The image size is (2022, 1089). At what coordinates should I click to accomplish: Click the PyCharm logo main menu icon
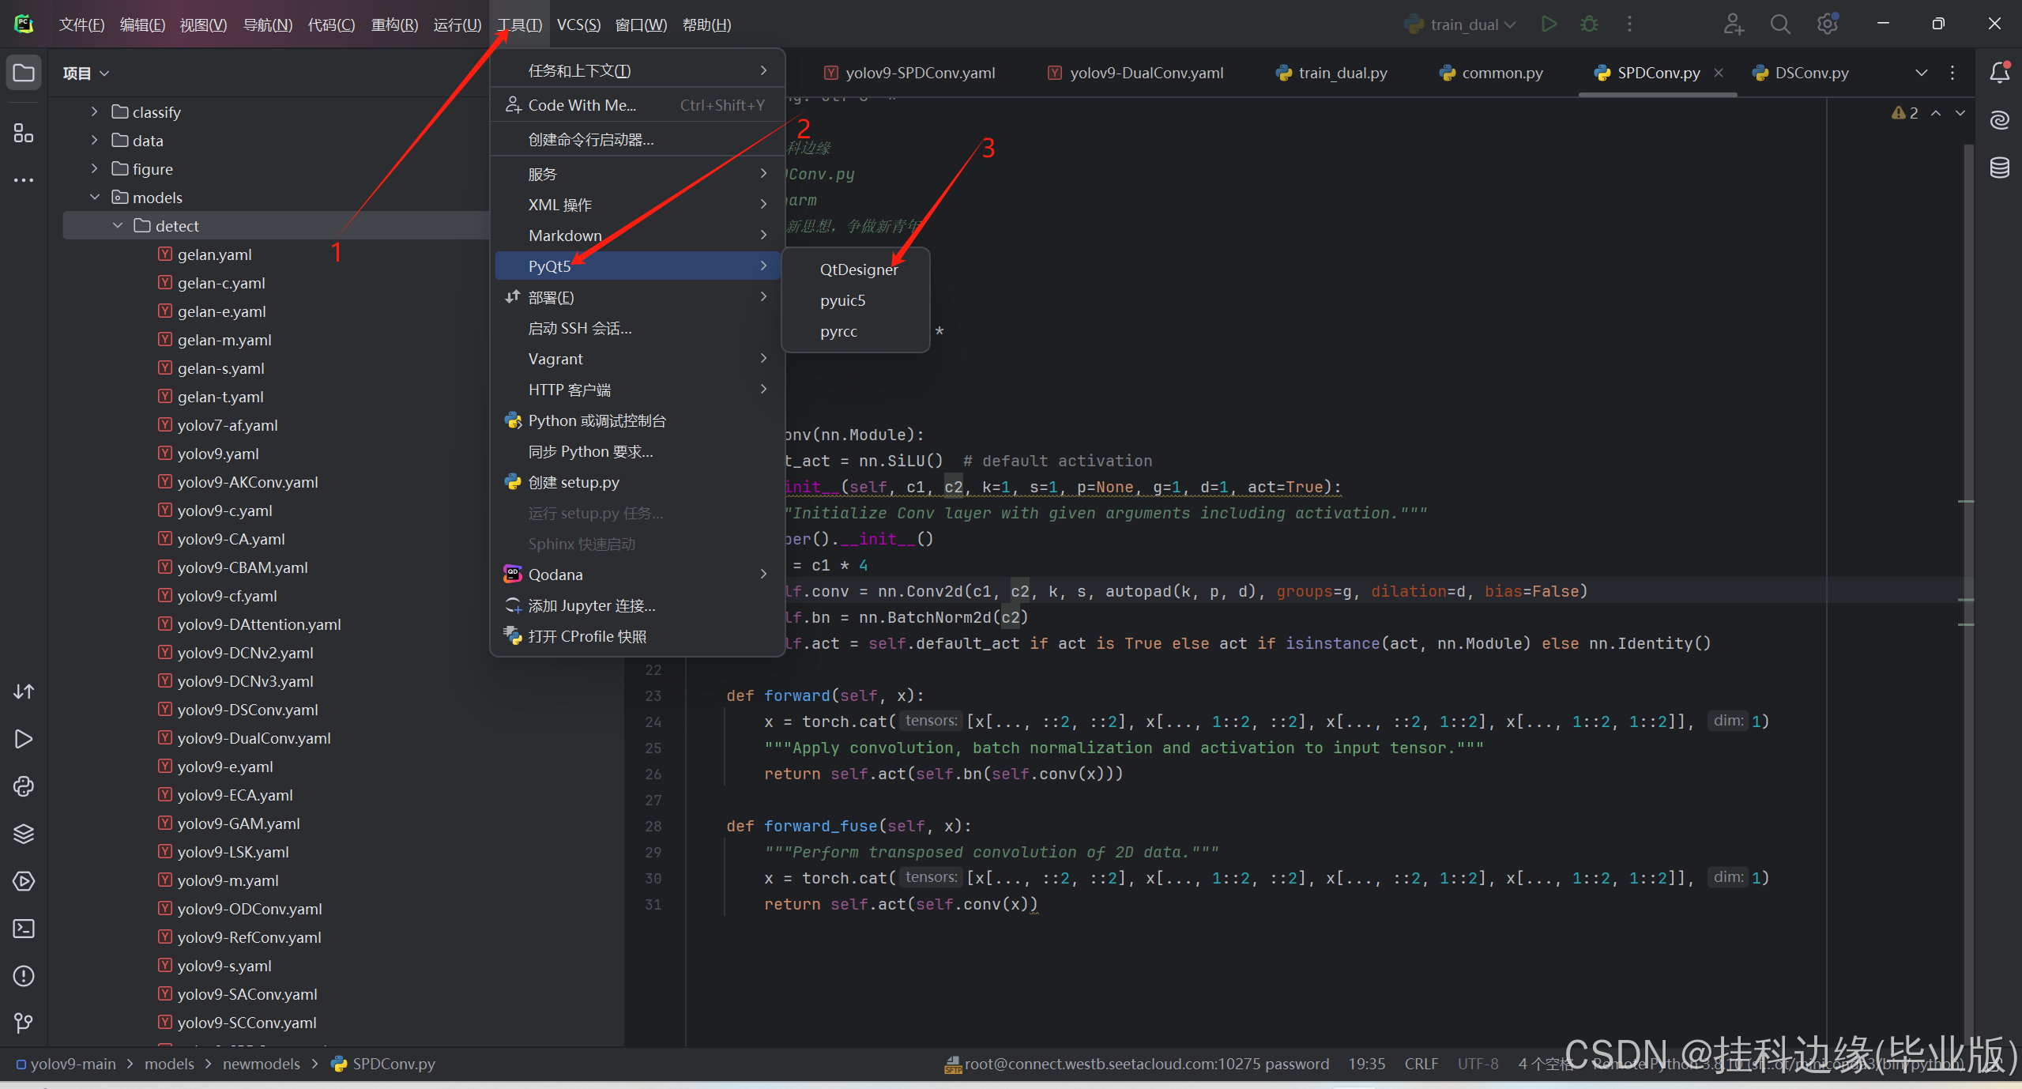point(24,24)
